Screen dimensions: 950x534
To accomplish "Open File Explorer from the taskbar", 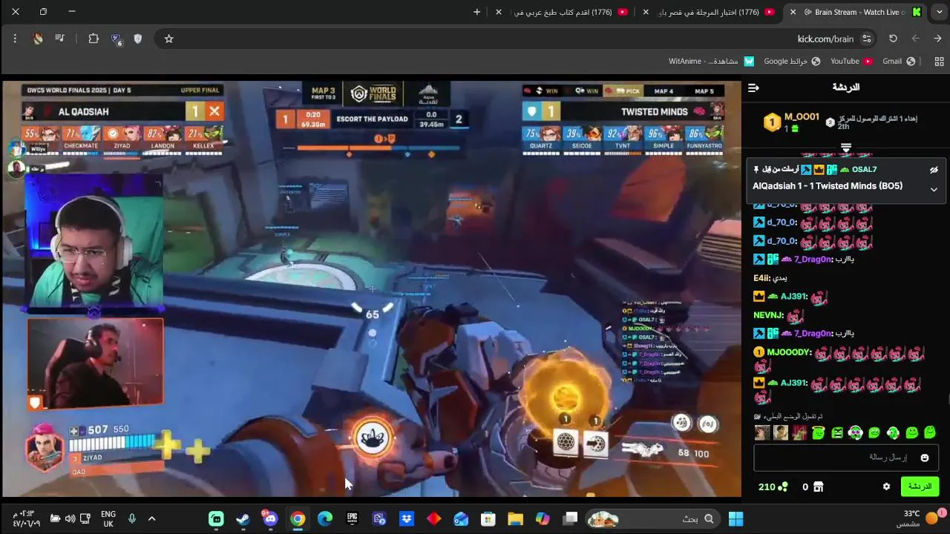I will [515, 518].
